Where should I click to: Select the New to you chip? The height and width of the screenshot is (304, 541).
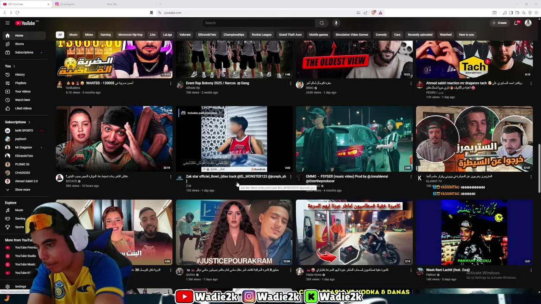467,35
